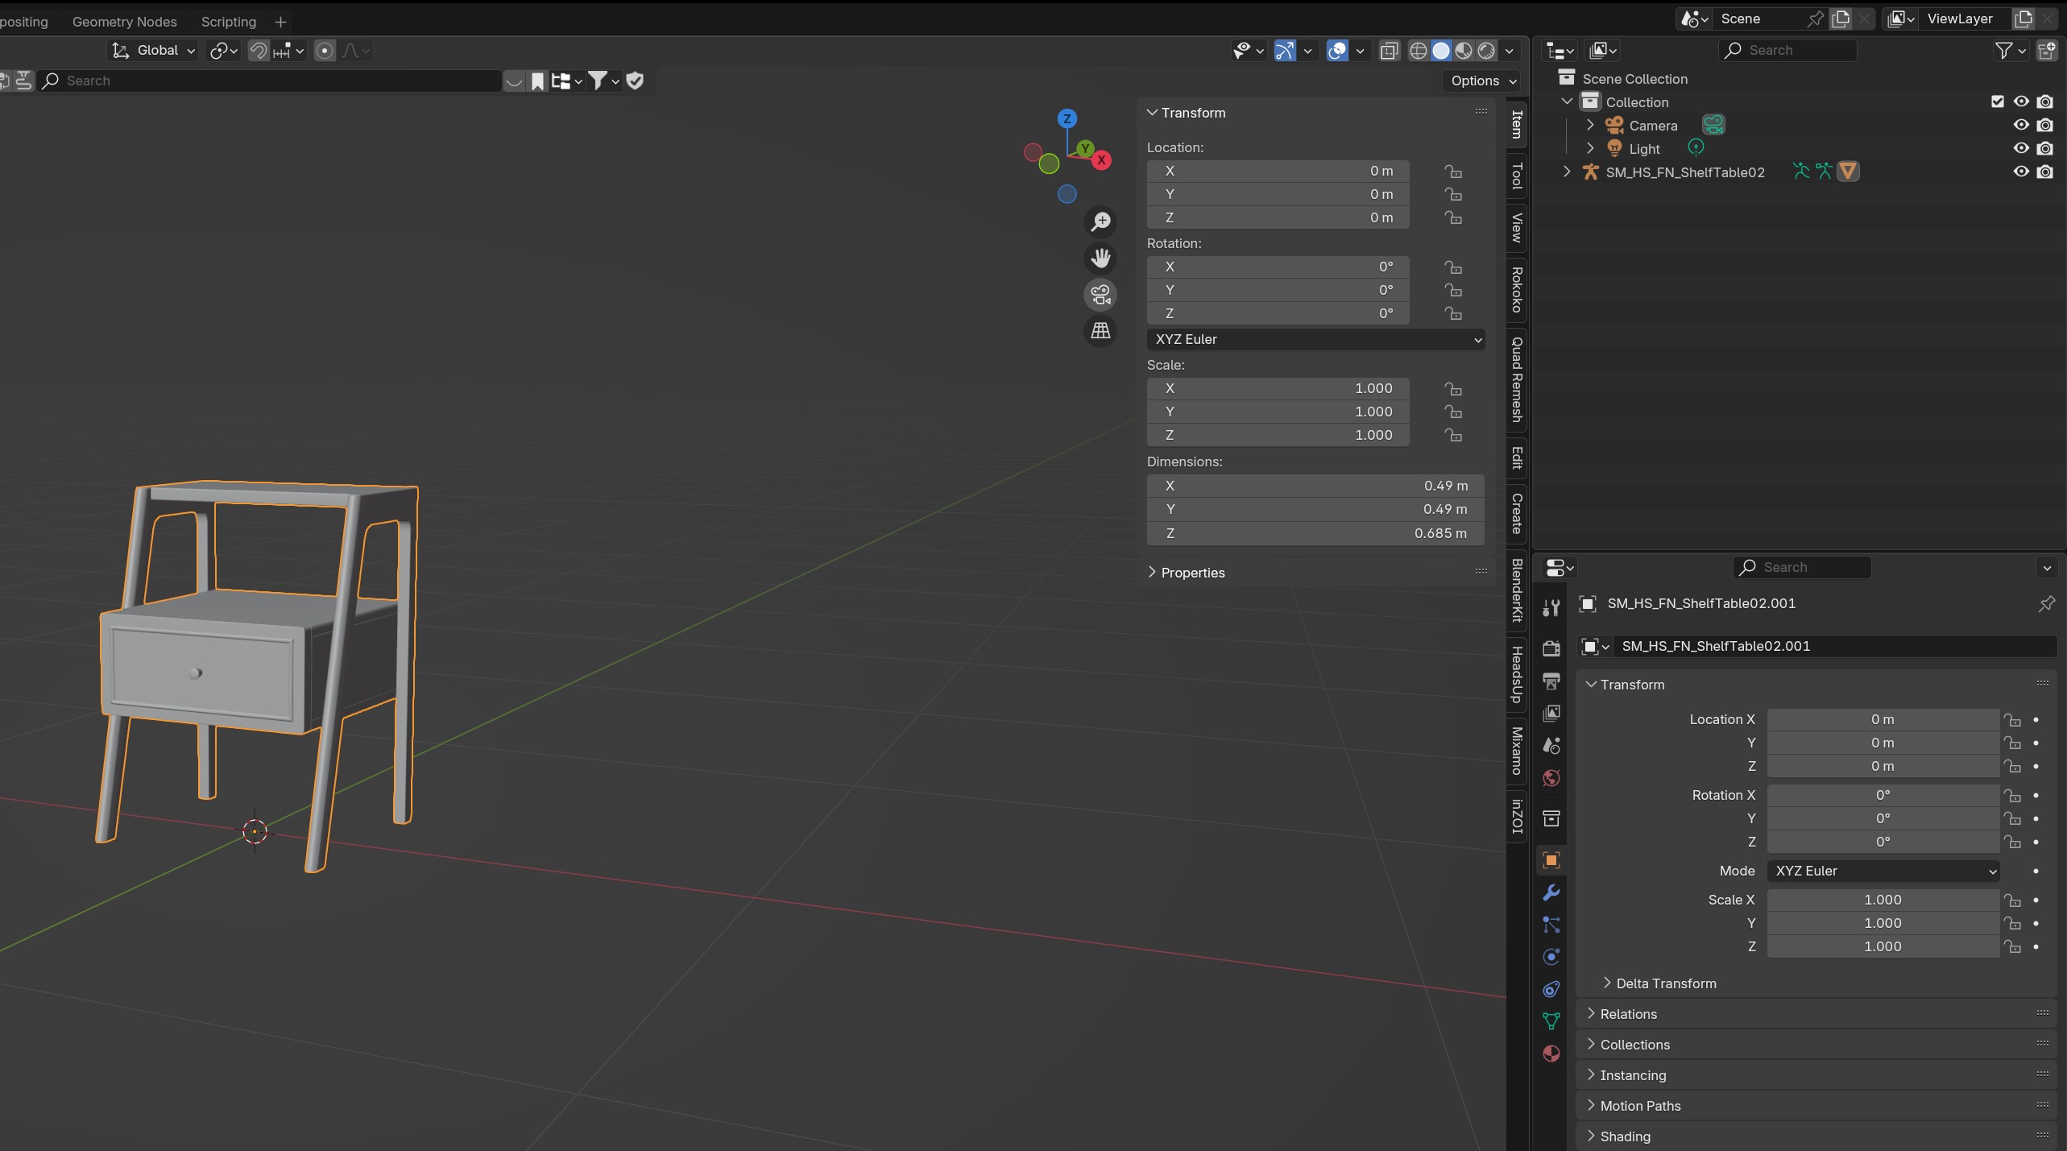Open the XYZ Euler dropdown in the sidebar
The image size is (2067, 1151).
pos(1315,339)
